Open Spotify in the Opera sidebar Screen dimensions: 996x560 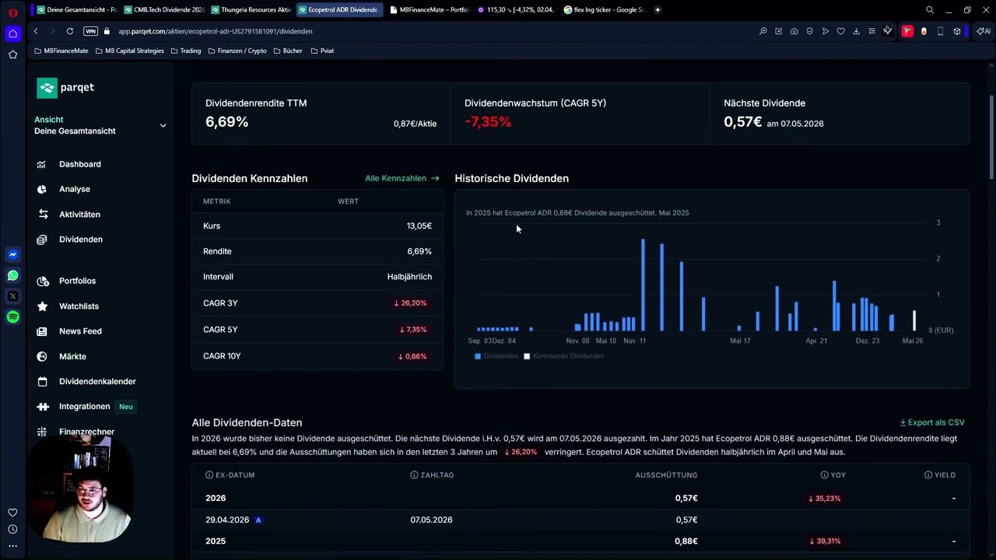[12, 317]
